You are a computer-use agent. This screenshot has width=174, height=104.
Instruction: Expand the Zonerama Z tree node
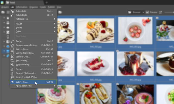4,32
